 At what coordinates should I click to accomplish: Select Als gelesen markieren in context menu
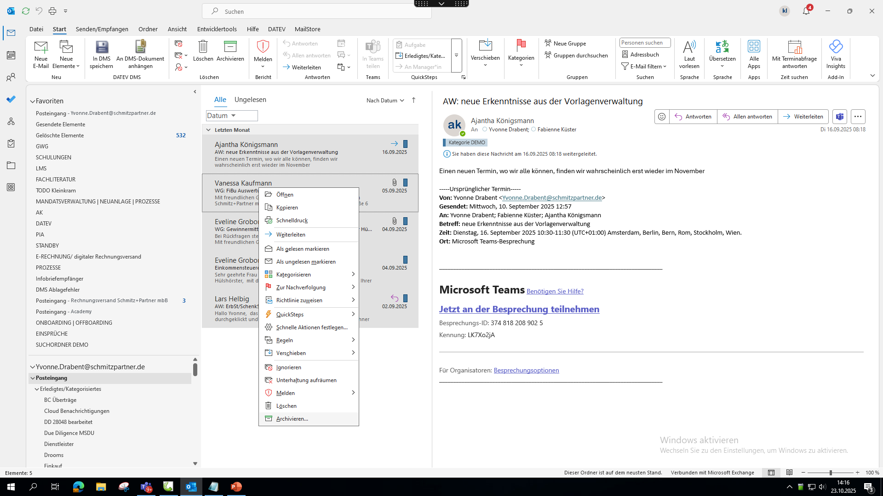(x=309, y=249)
